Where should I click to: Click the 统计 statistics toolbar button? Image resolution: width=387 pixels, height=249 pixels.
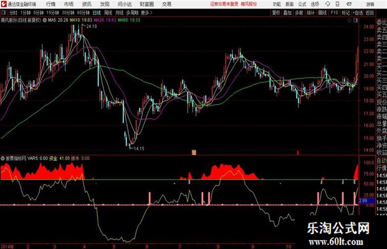(x=310, y=13)
